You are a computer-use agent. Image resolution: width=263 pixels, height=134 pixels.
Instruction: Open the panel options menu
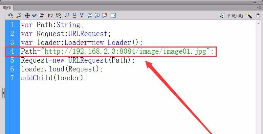coord(259,7)
